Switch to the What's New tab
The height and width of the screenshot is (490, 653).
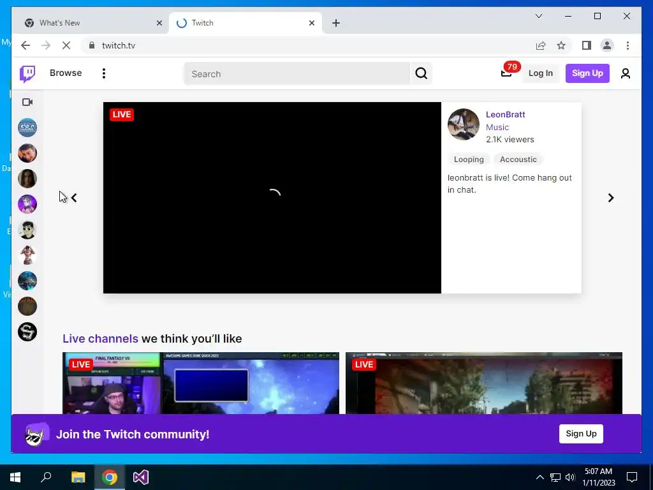pyautogui.click(x=91, y=23)
